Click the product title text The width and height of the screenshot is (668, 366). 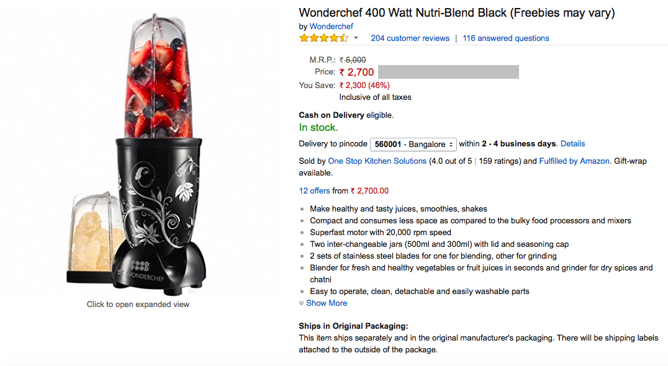(x=456, y=12)
